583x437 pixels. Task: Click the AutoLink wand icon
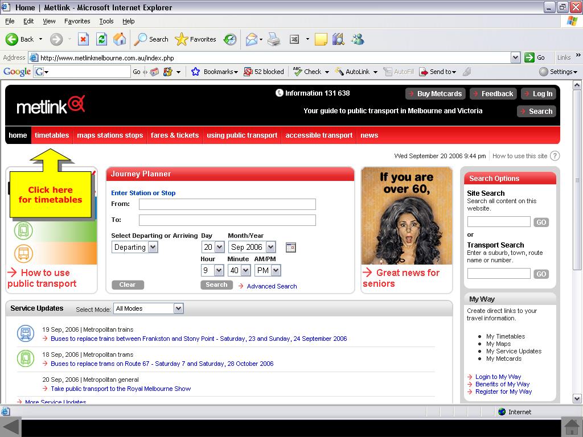(339, 72)
